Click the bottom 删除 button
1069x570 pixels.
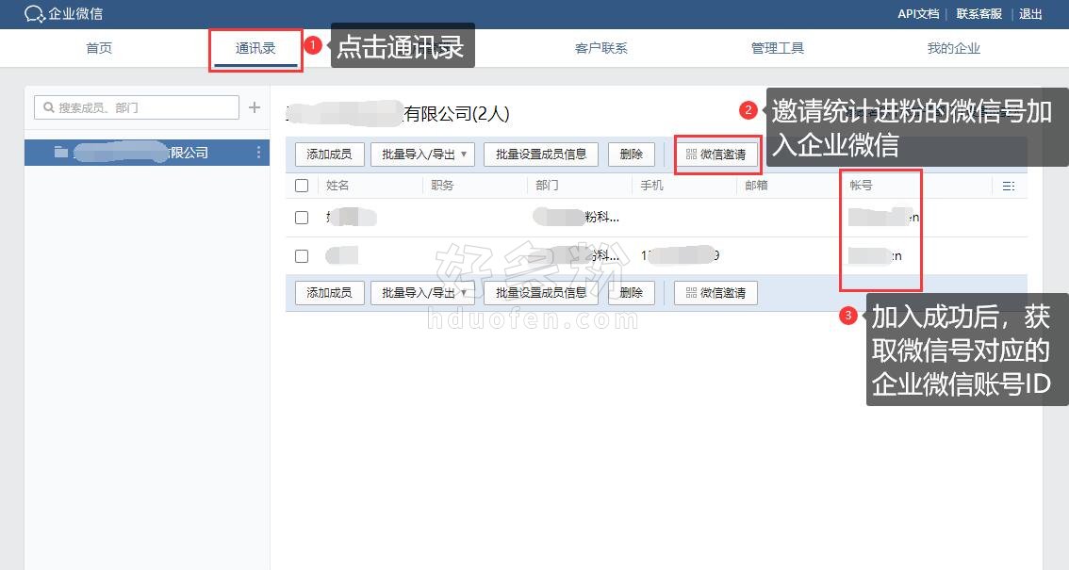click(631, 293)
